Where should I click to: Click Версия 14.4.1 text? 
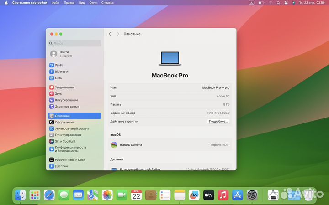[x=220, y=145]
